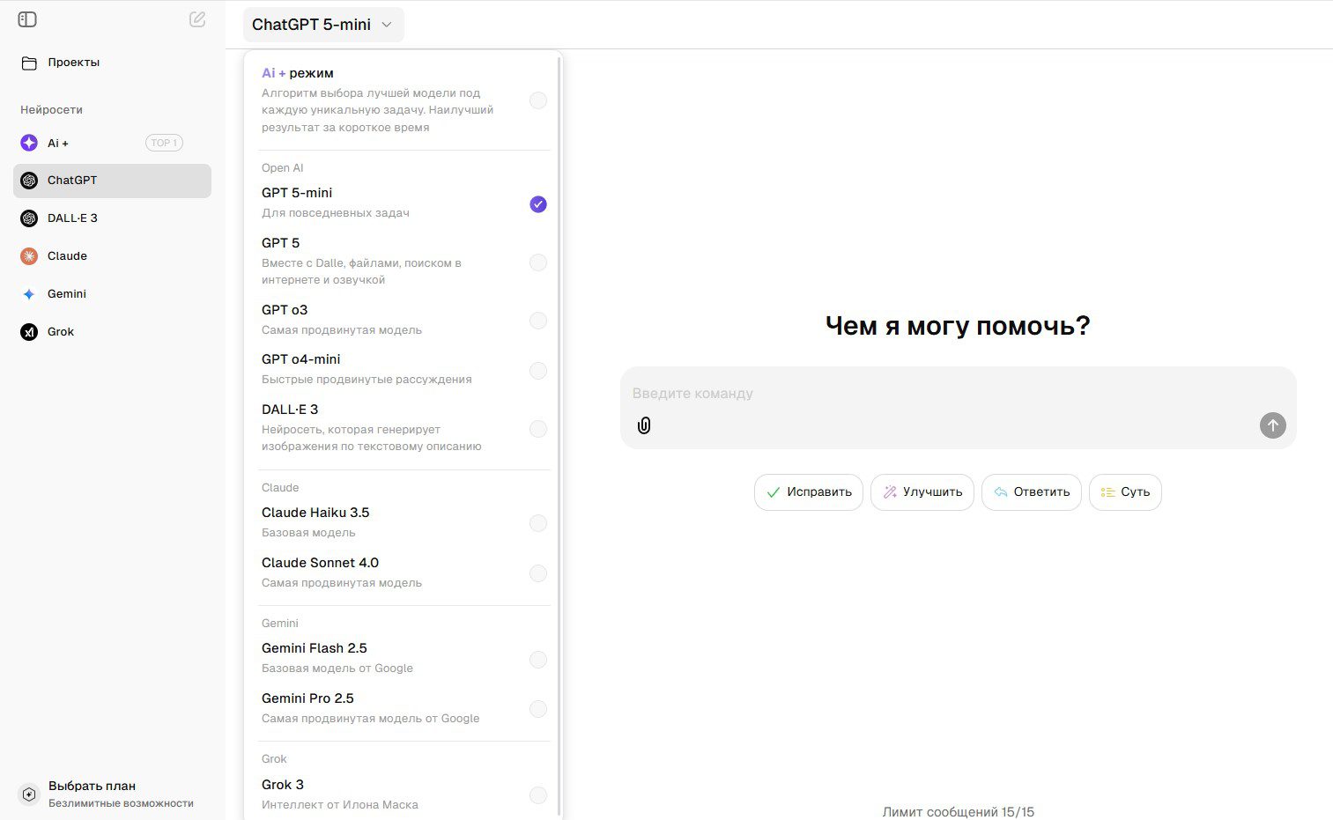Click the Суть quick action button
Viewport: 1333px width, 820px height.
point(1125,492)
